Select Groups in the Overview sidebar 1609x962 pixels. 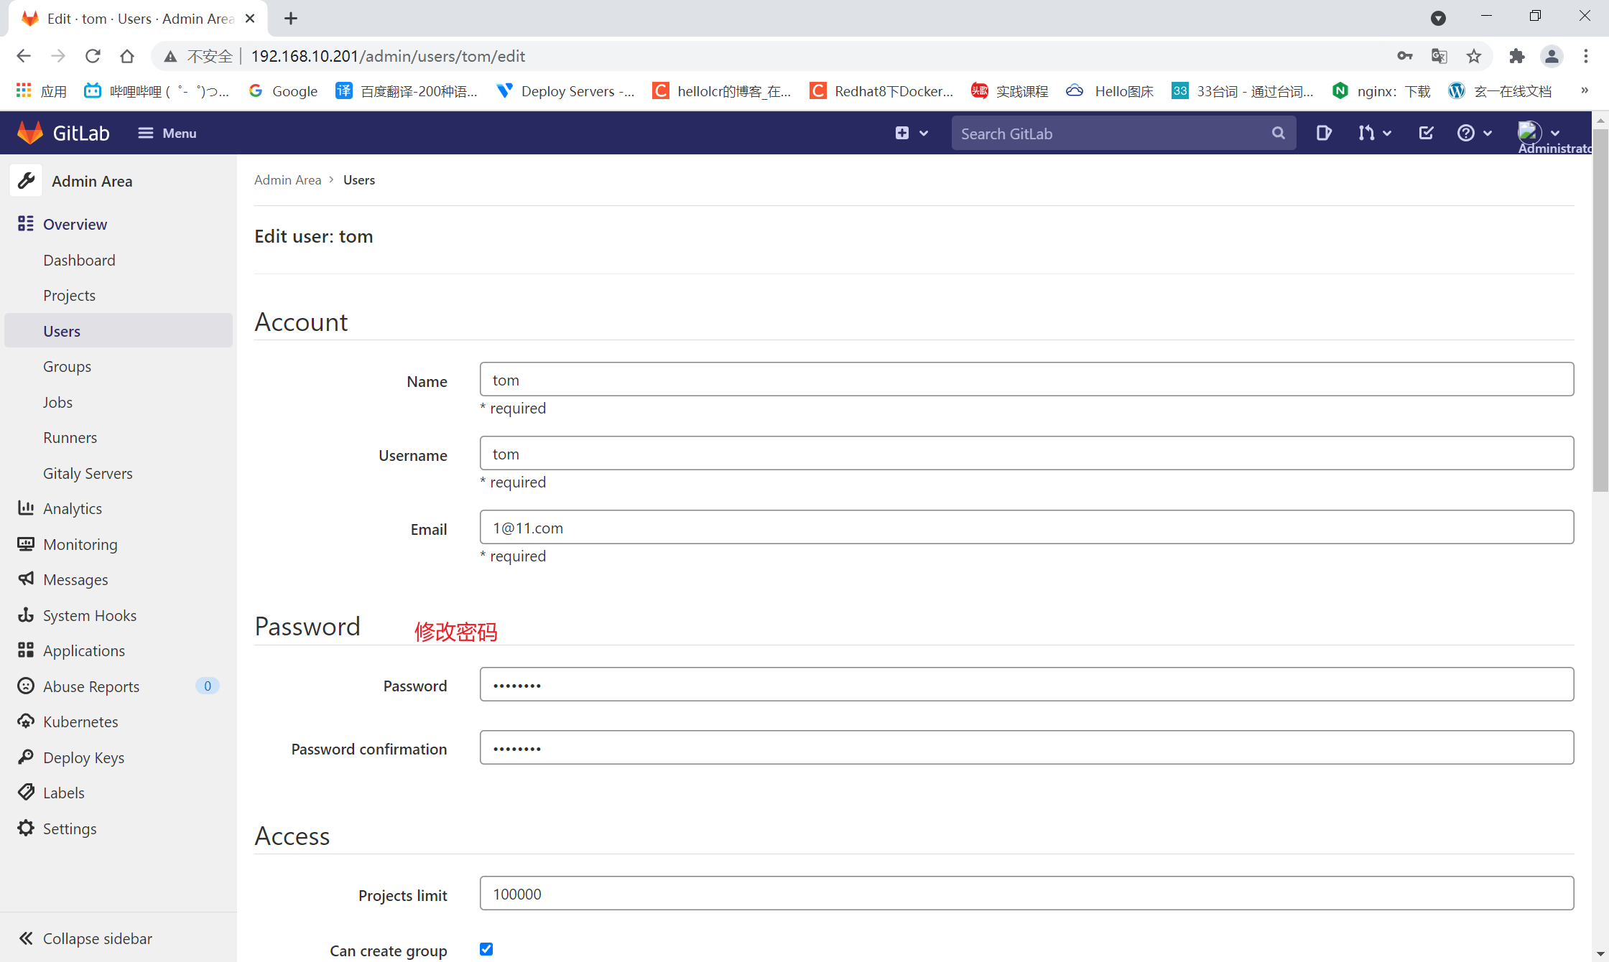coord(67,366)
